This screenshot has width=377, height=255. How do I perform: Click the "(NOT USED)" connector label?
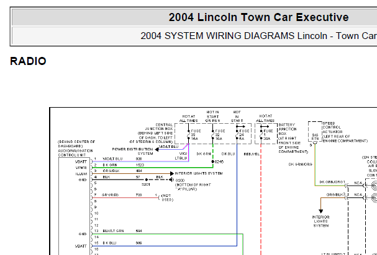pyautogui.click(x=167, y=197)
